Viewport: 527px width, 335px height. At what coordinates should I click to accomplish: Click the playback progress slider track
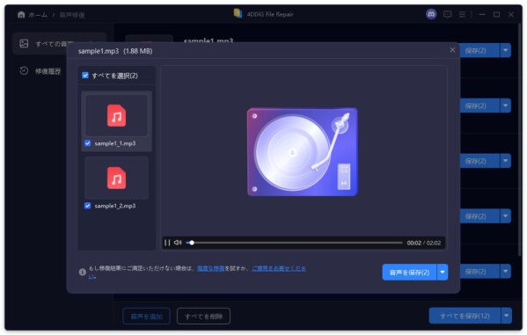coord(294,243)
